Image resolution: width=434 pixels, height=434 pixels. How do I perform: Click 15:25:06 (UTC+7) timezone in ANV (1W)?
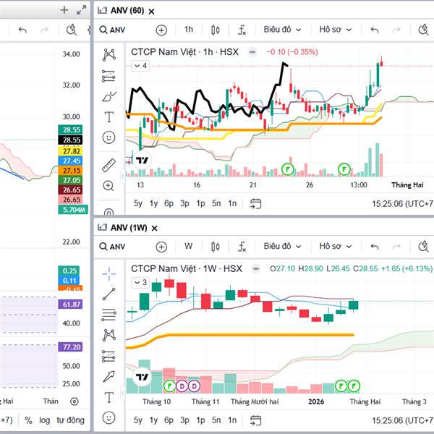point(403,420)
